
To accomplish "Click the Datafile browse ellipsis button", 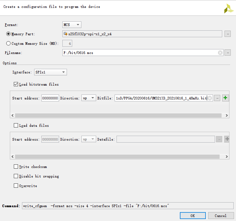I will click(219, 139).
